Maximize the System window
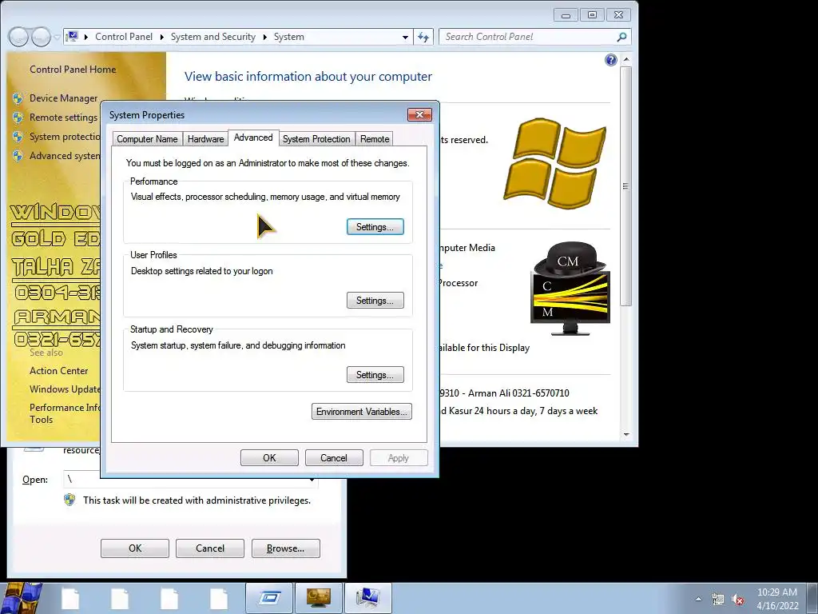818x614 pixels. (x=592, y=15)
